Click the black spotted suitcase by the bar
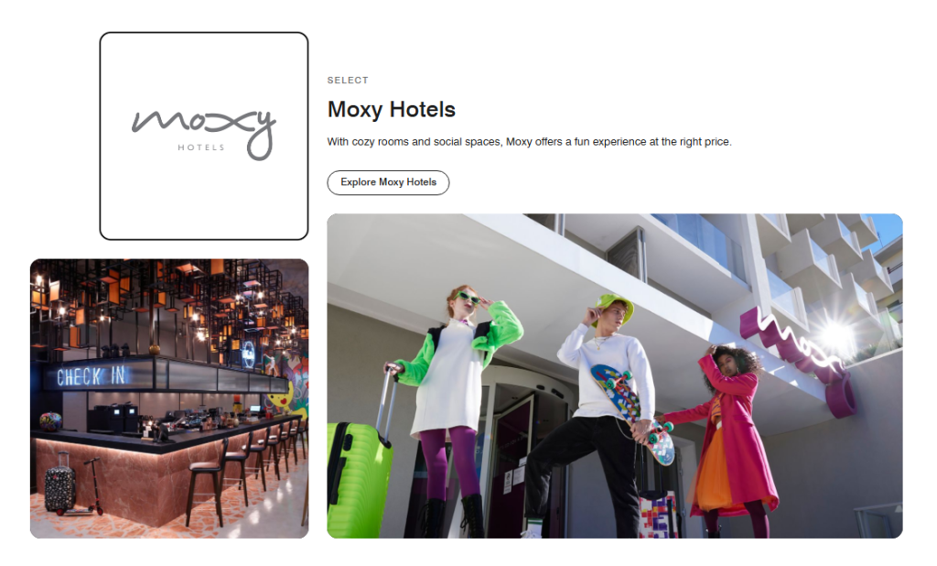The width and height of the screenshot is (937, 566). click(x=59, y=484)
